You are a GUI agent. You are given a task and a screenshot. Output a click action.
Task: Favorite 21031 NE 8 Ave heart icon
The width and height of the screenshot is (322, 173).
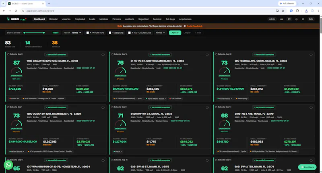[x=311, y=108]
